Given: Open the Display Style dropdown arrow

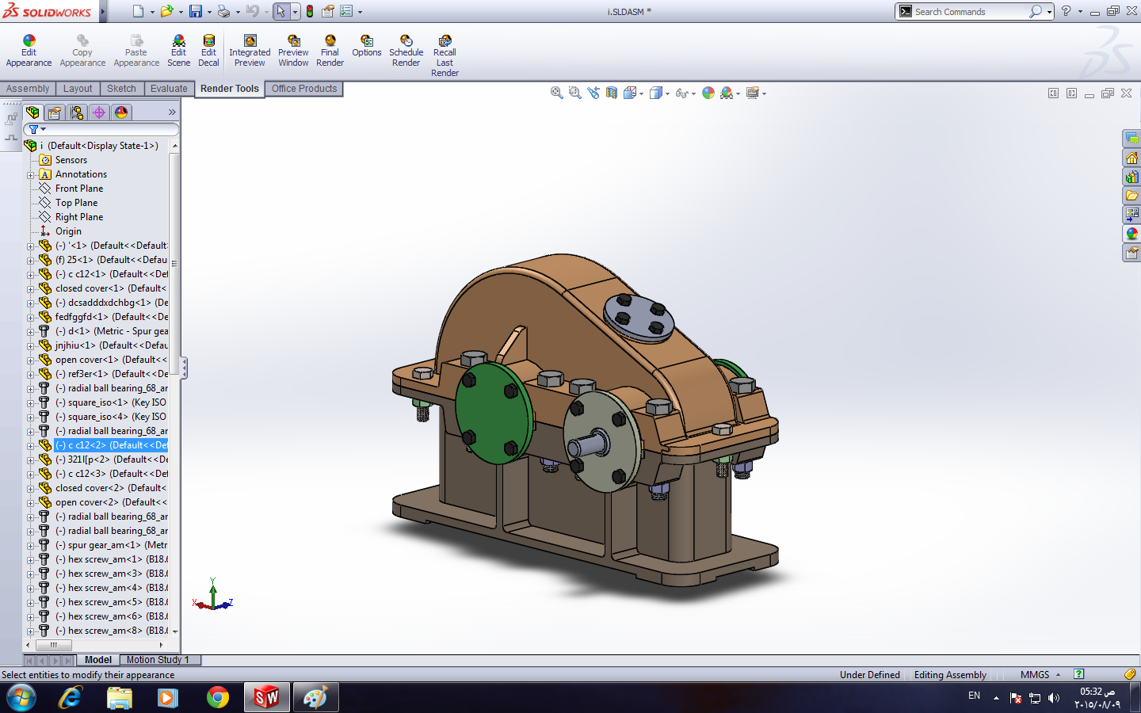Looking at the screenshot, I should coord(667,93).
